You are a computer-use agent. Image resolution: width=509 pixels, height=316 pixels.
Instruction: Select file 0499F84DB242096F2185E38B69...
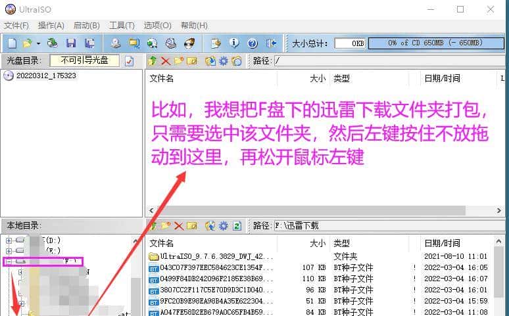point(217,279)
